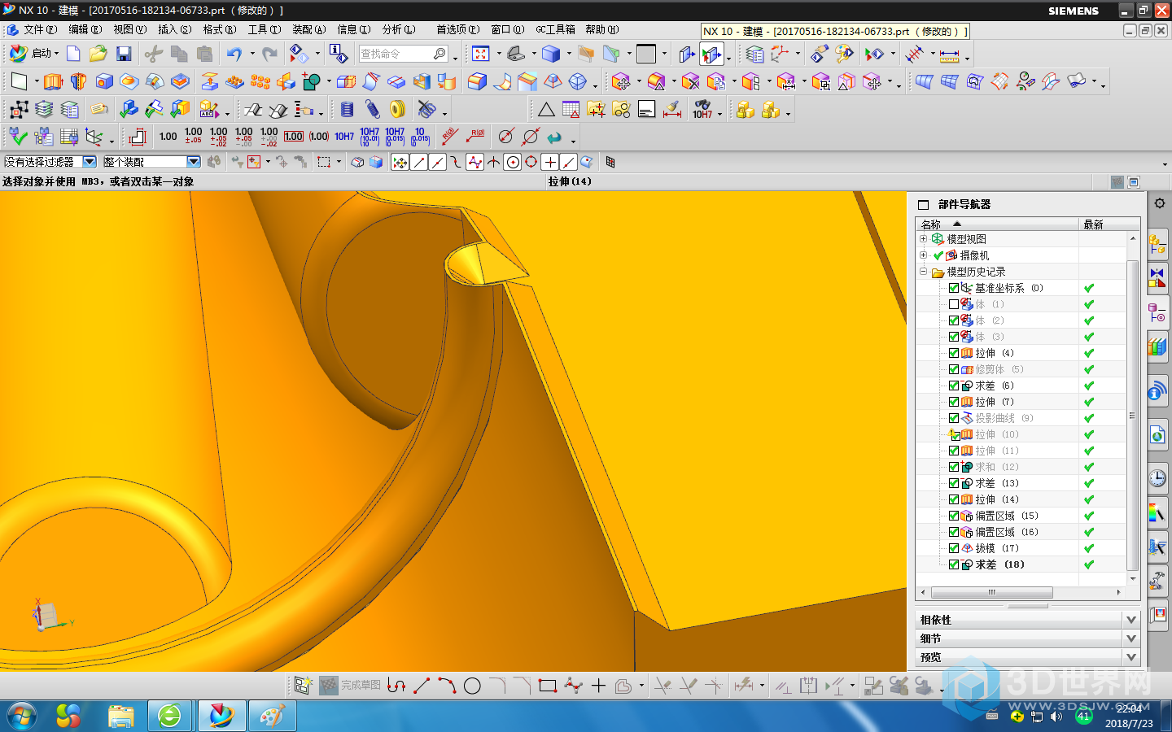The height and width of the screenshot is (732, 1172).
Task: Open the 启动 dropdown menu
Action: pyautogui.click(x=33, y=54)
